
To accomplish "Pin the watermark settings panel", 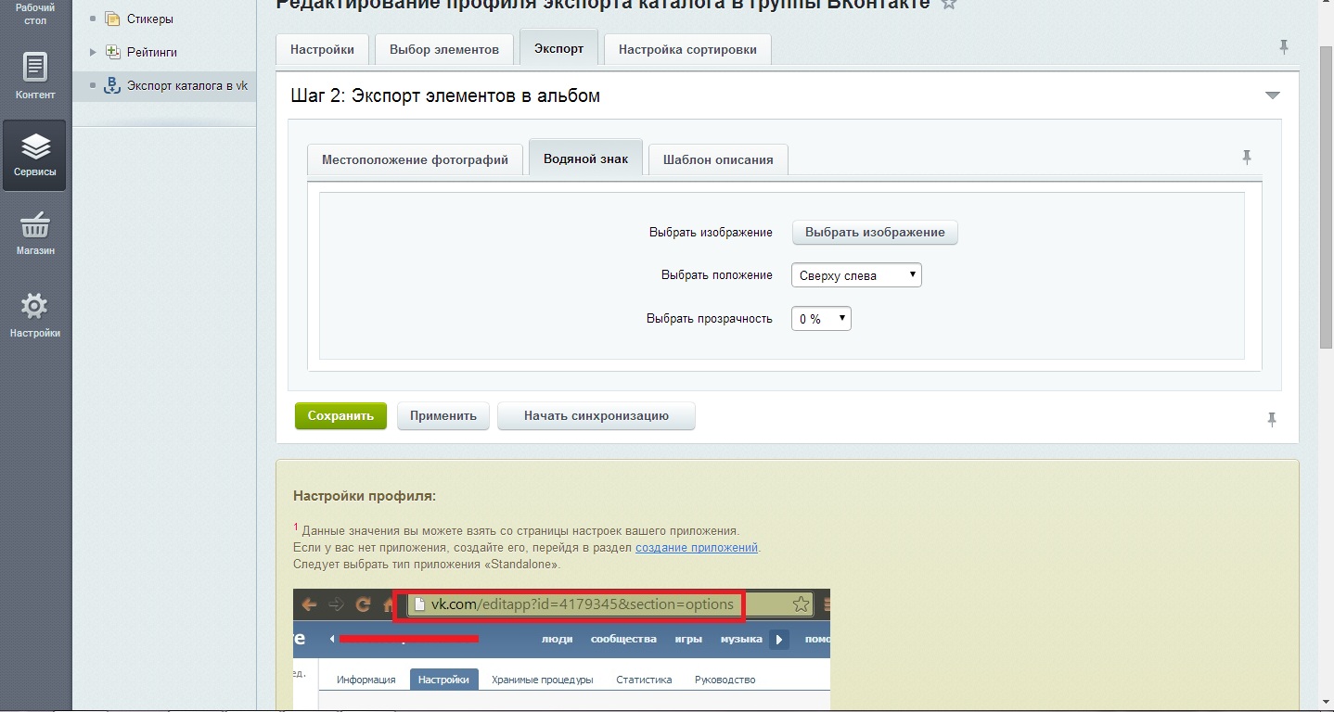I will (1248, 158).
